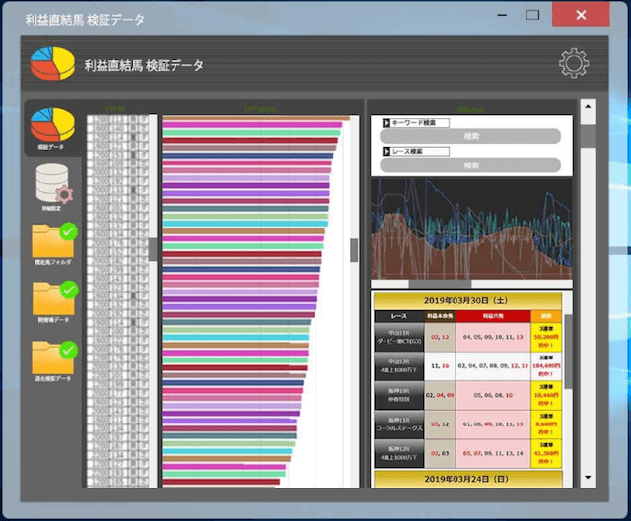Click the 104,690円 payout cell

click(546, 366)
